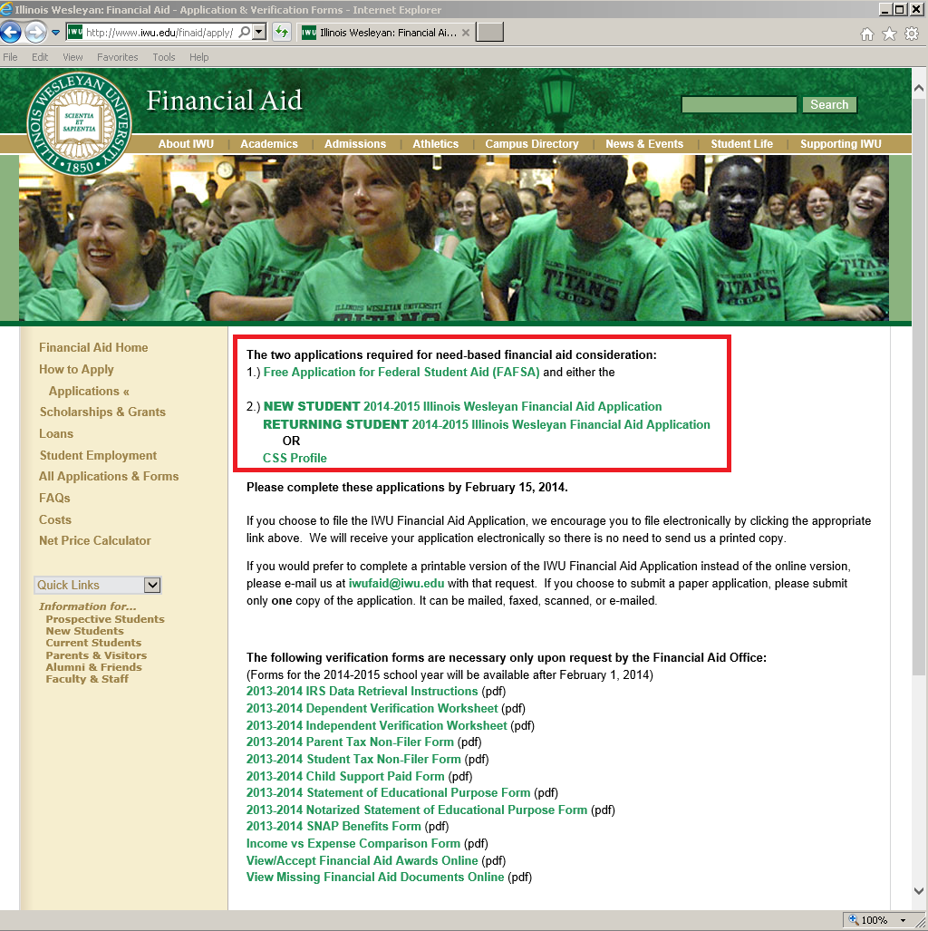Open the FAFSA application link
Image resolution: width=928 pixels, height=931 pixels.
point(401,373)
